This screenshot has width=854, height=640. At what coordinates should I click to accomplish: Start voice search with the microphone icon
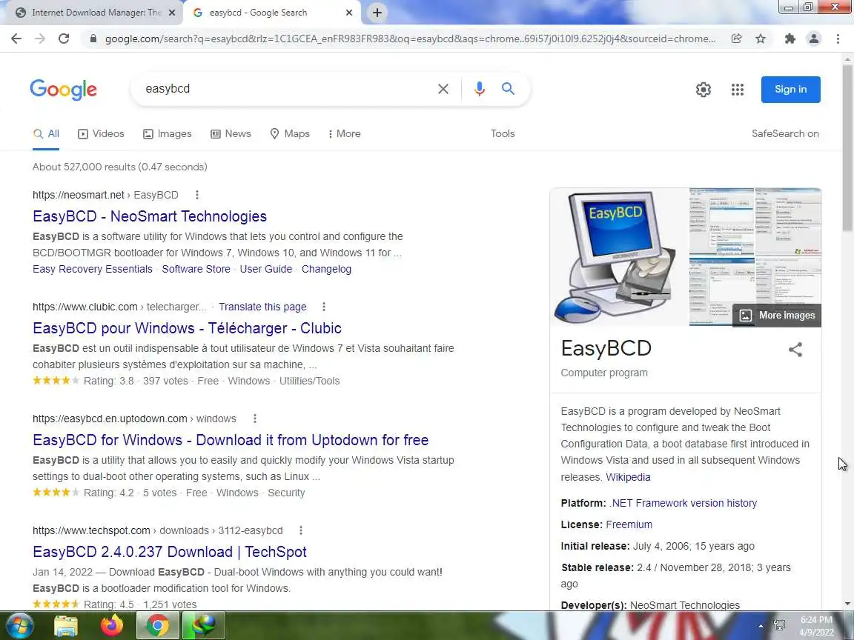[x=480, y=89]
